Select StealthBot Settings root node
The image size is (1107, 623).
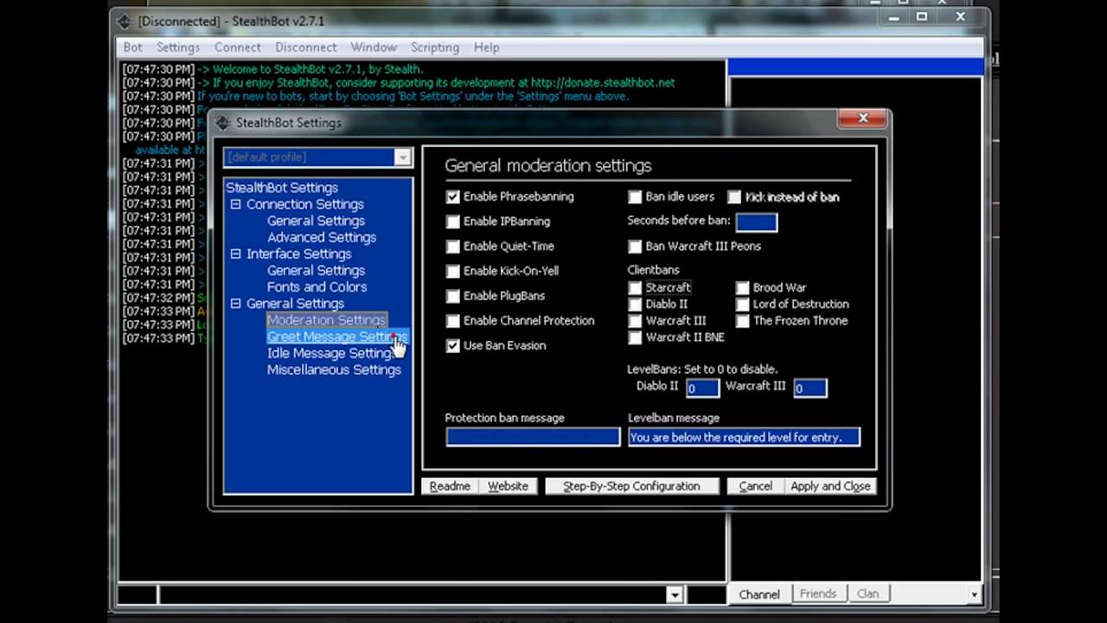pos(282,188)
